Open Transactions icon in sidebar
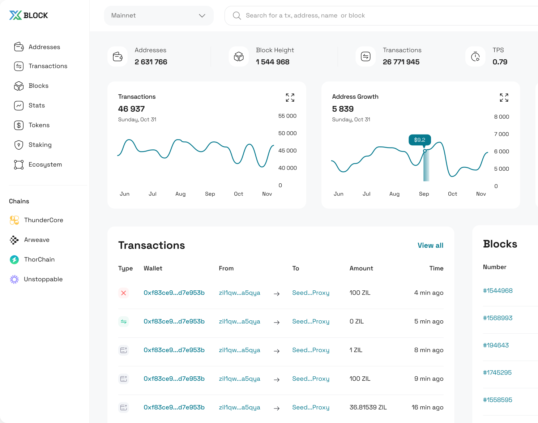Image resolution: width=538 pixels, height=423 pixels. click(x=19, y=66)
